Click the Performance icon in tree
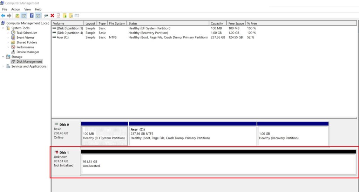The height and width of the screenshot is (192, 359). tap(13, 47)
